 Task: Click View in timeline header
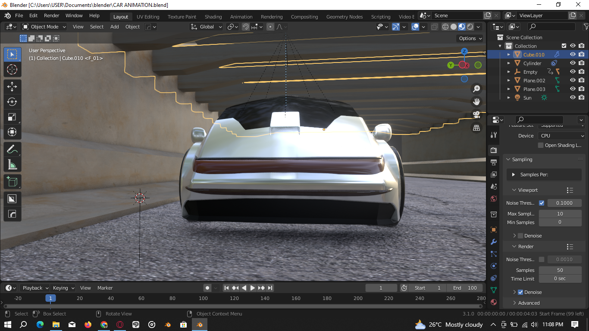coord(85,288)
